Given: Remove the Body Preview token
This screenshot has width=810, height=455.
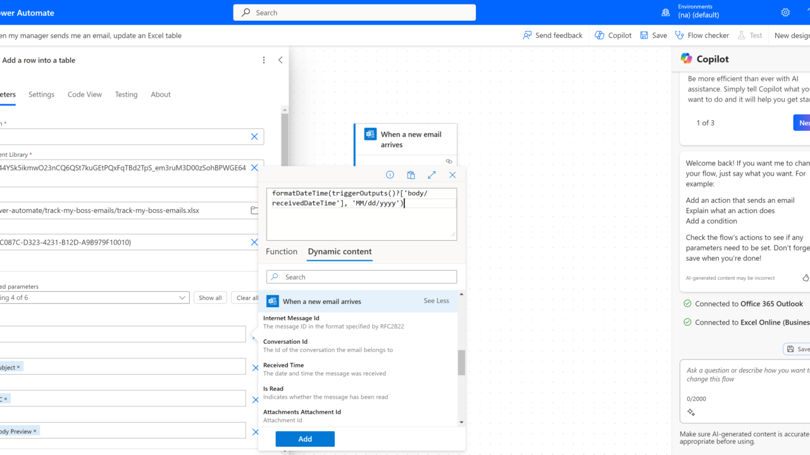Looking at the screenshot, I should coord(35,431).
